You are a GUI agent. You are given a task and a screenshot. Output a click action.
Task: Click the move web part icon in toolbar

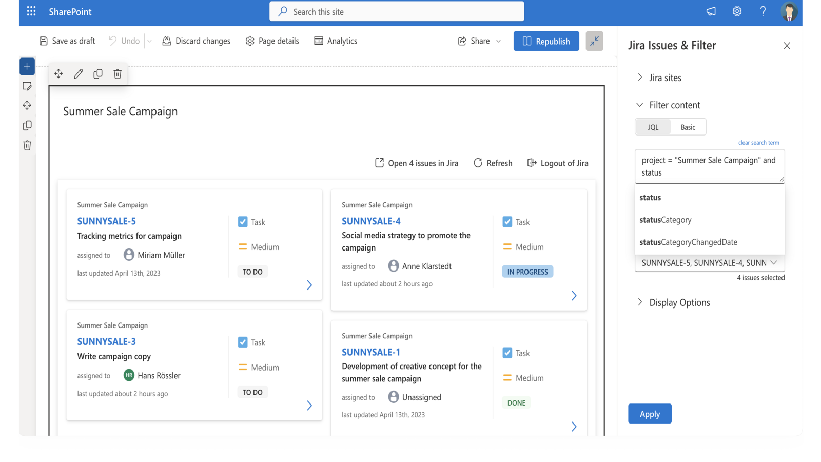(x=58, y=74)
